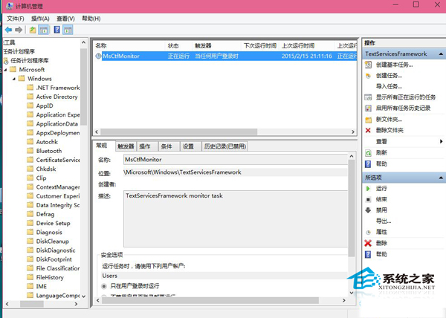Click the Defrag folder icon in tree
Screen dimensions: 446x318
(30, 214)
